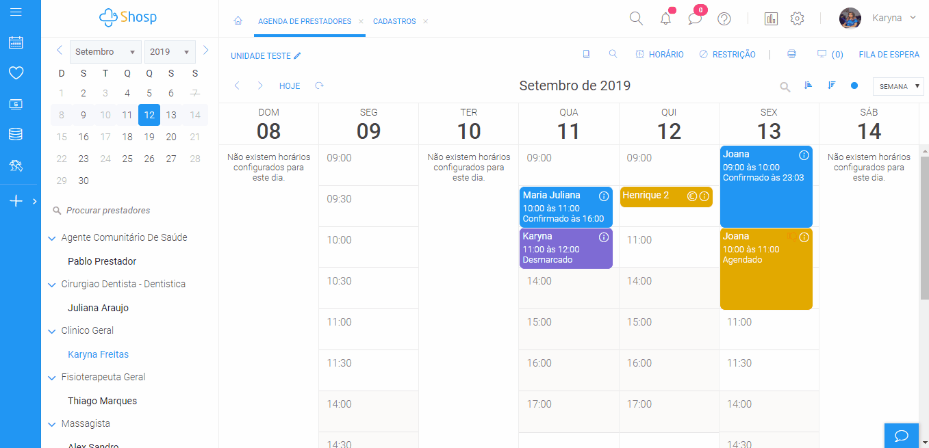Open the SEMANA view dropdown
The height and width of the screenshot is (448, 929).
[x=898, y=87]
